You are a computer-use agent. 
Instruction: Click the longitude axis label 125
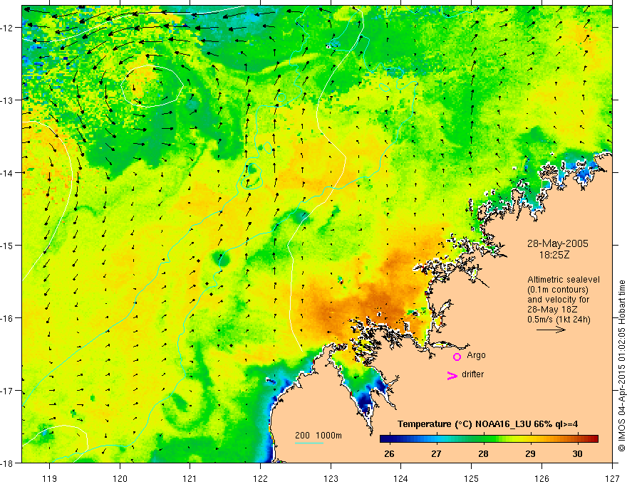tap(472, 478)
